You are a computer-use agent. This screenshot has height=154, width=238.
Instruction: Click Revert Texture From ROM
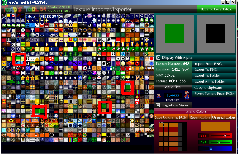[x=214, y=94]
